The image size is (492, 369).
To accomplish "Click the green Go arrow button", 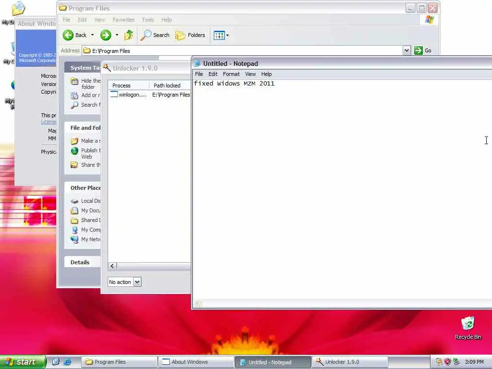I will click(x=418, y=50).
